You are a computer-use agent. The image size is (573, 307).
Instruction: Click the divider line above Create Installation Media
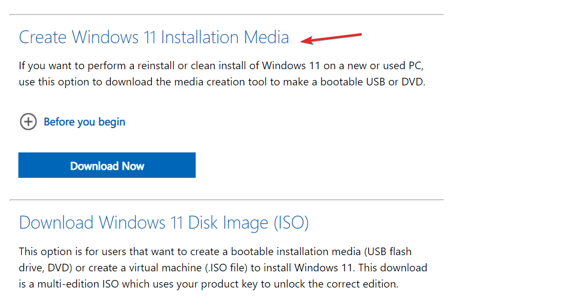tap(226, 15)
